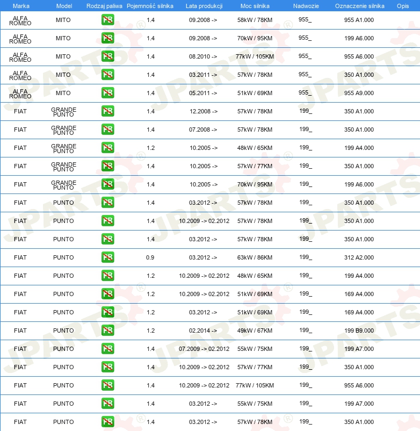
Task: Click Pojemność silnika column header
Action: coord(150,6)
